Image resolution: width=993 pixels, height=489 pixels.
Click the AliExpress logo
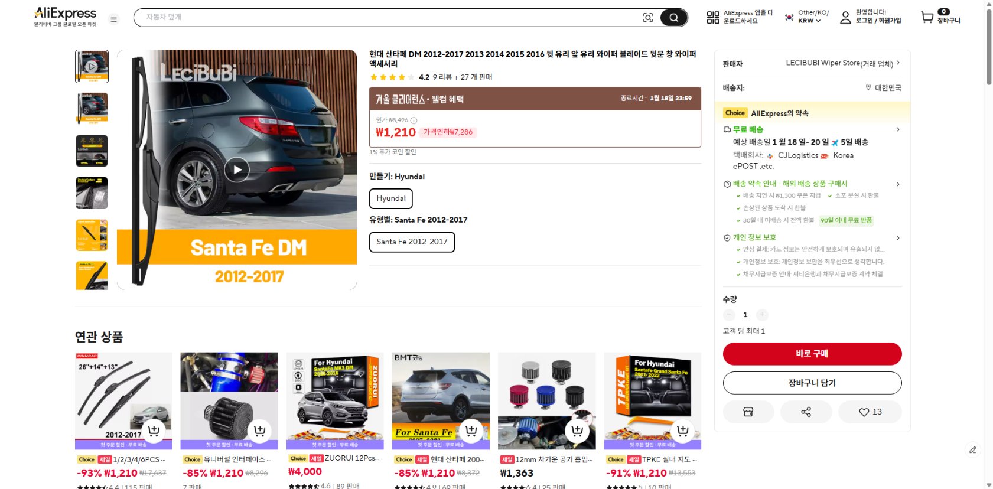tap(66, 17)
